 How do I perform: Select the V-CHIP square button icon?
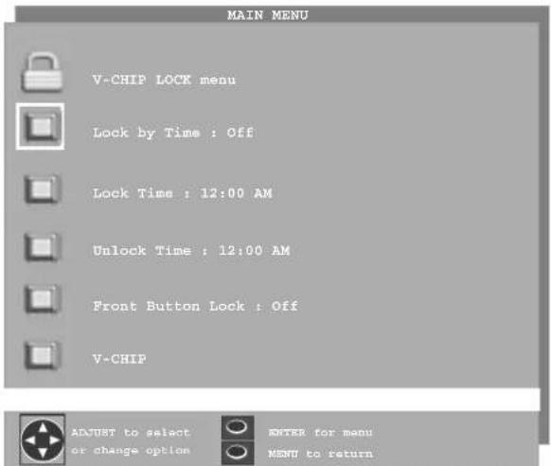pos(42,355)
